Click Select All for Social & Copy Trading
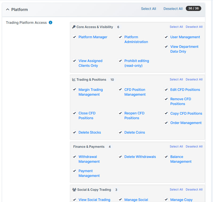Viewport: 213px width, 202px height. 176,190
